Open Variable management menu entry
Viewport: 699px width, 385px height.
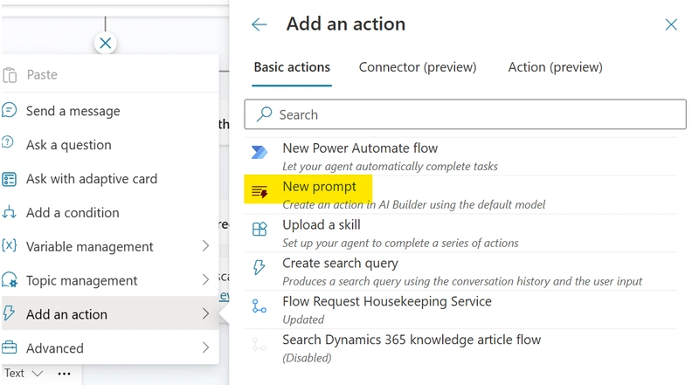(x=110, y=246)
